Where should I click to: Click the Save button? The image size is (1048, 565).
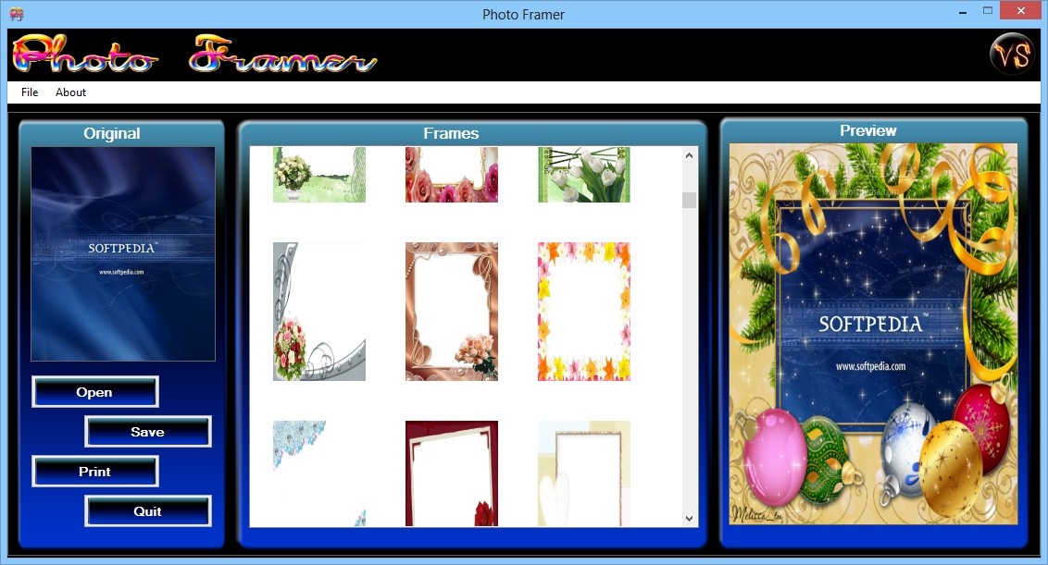coord(148,432)
